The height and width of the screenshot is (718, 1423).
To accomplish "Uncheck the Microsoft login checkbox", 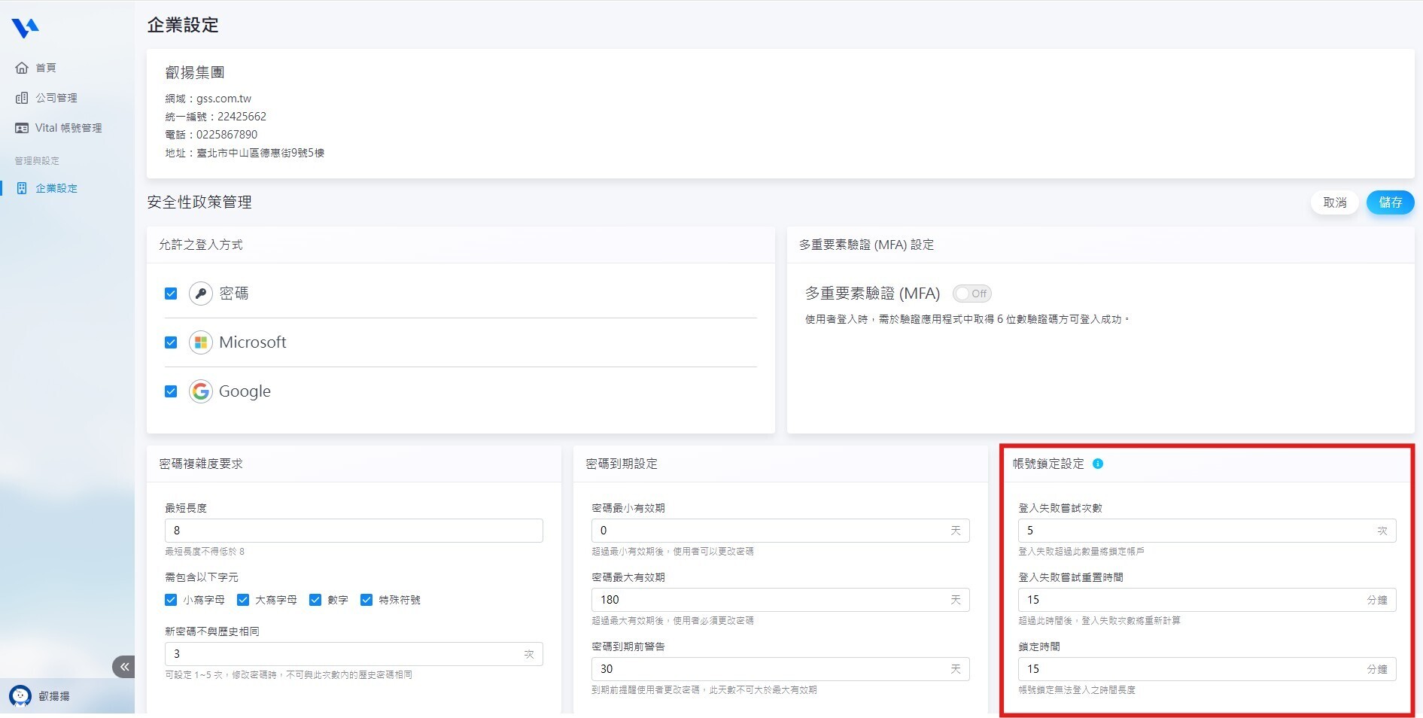I will point(171,342).
